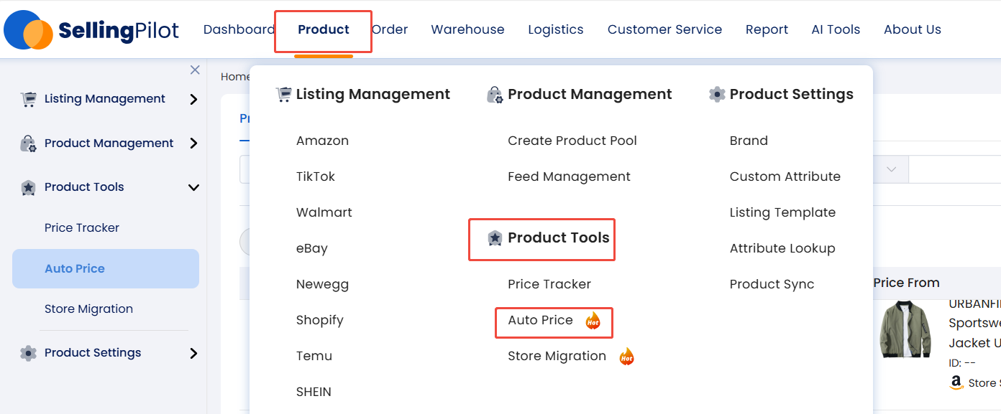This screenshot has height=414, width=1001.
Task: Collapse the Product Tools sidebar section
Action: pyautogui.click(x=193, y=187)
